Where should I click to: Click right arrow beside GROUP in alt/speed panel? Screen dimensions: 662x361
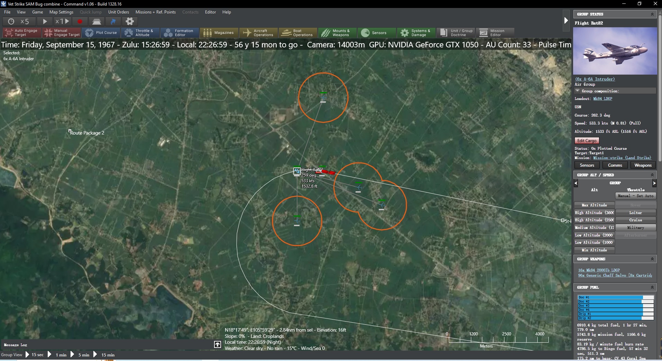(654, 183)
